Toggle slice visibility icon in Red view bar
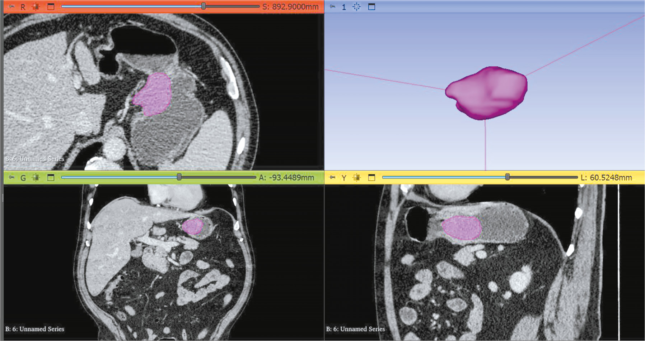Viewport: 645px width, 341px height. point(36,7)
